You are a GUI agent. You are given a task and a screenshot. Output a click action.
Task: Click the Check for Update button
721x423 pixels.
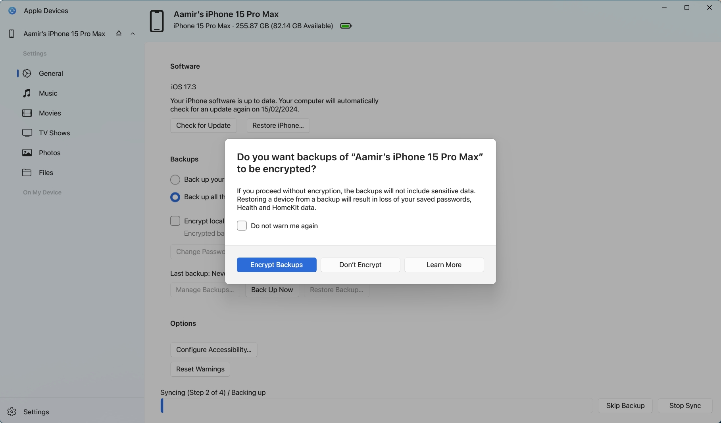tap(203, 126)
